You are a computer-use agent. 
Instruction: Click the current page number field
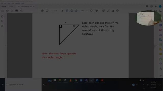click(x=52, y=11)
